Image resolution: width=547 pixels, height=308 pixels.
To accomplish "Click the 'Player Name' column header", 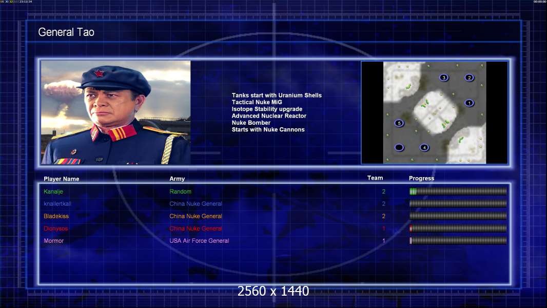I will point(62,179).
